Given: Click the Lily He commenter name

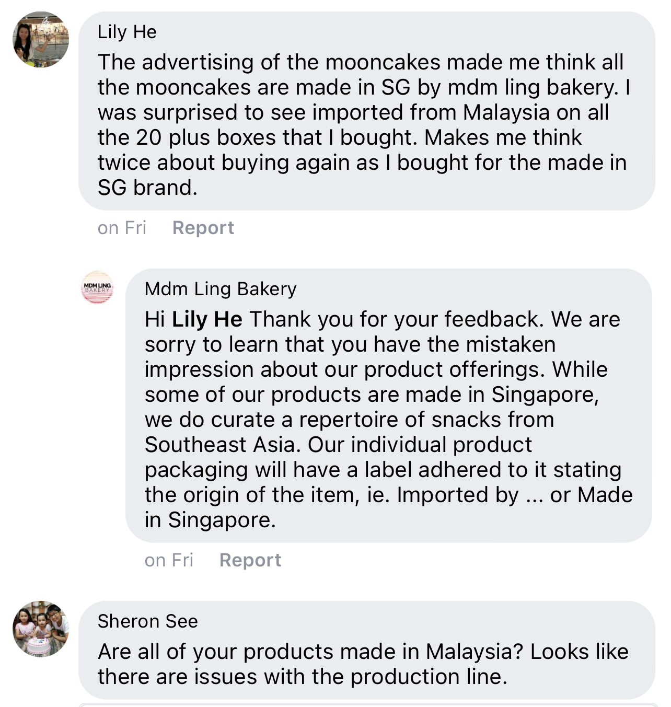Looking at the screenshot, I should pyautogui.click(x=127, y=32).
